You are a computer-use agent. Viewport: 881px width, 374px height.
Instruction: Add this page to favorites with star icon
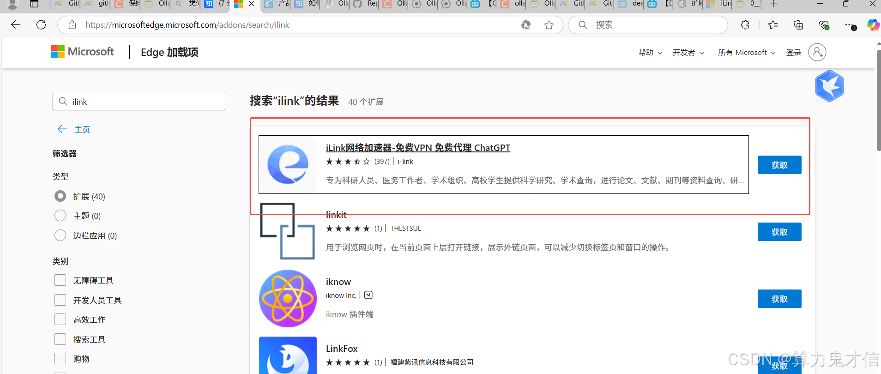tap(549, 25)
